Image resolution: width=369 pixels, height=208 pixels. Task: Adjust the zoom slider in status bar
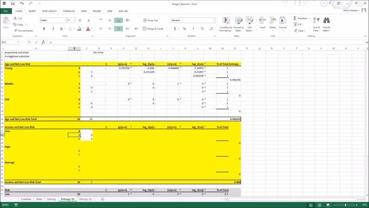[x=345, y=205]
